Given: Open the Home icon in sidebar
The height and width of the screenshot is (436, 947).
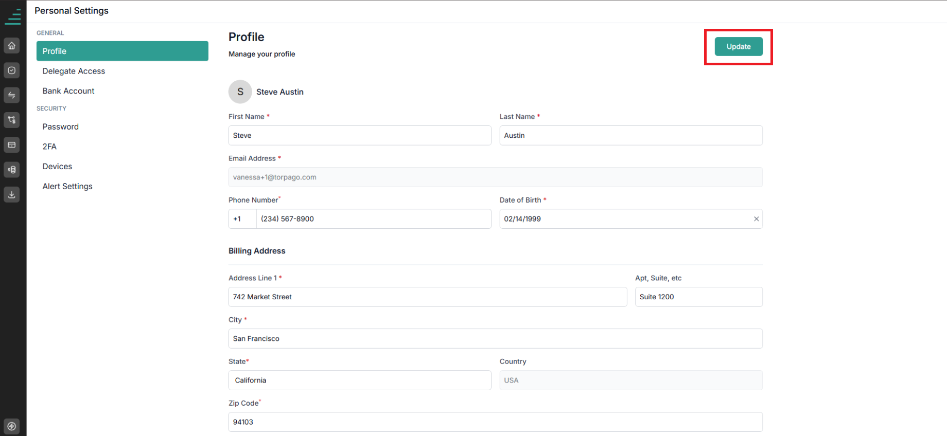Looking at the screenshot, I should click(x=12, y=46).
